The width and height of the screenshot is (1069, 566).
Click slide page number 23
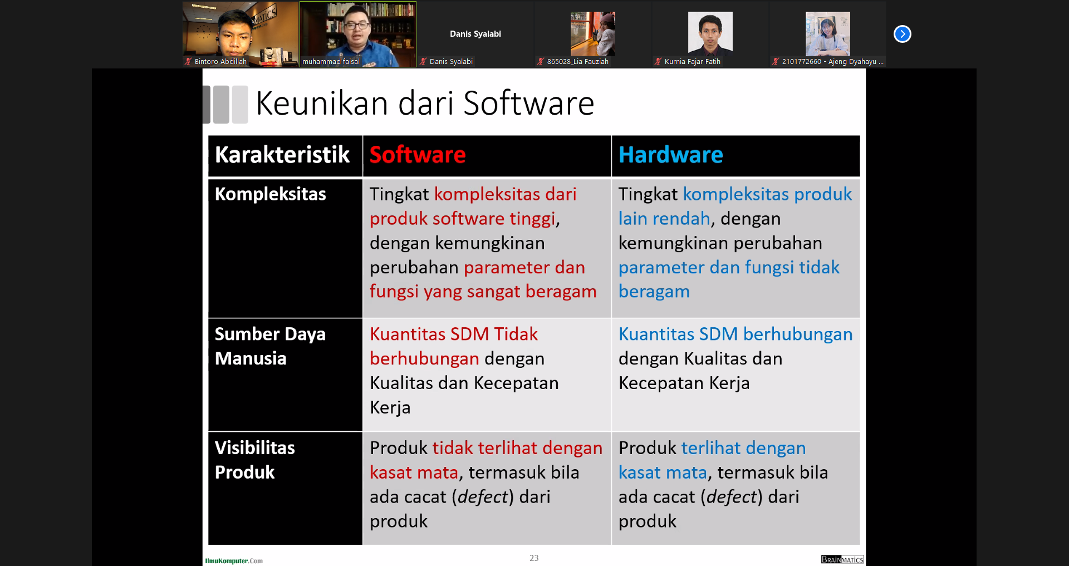534,558
